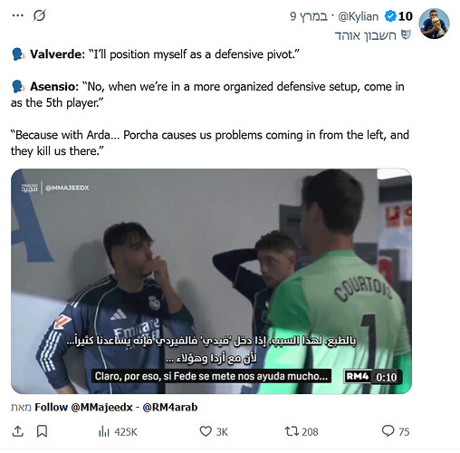
Task: Click the blue verified badge
Action: [390, 16]
